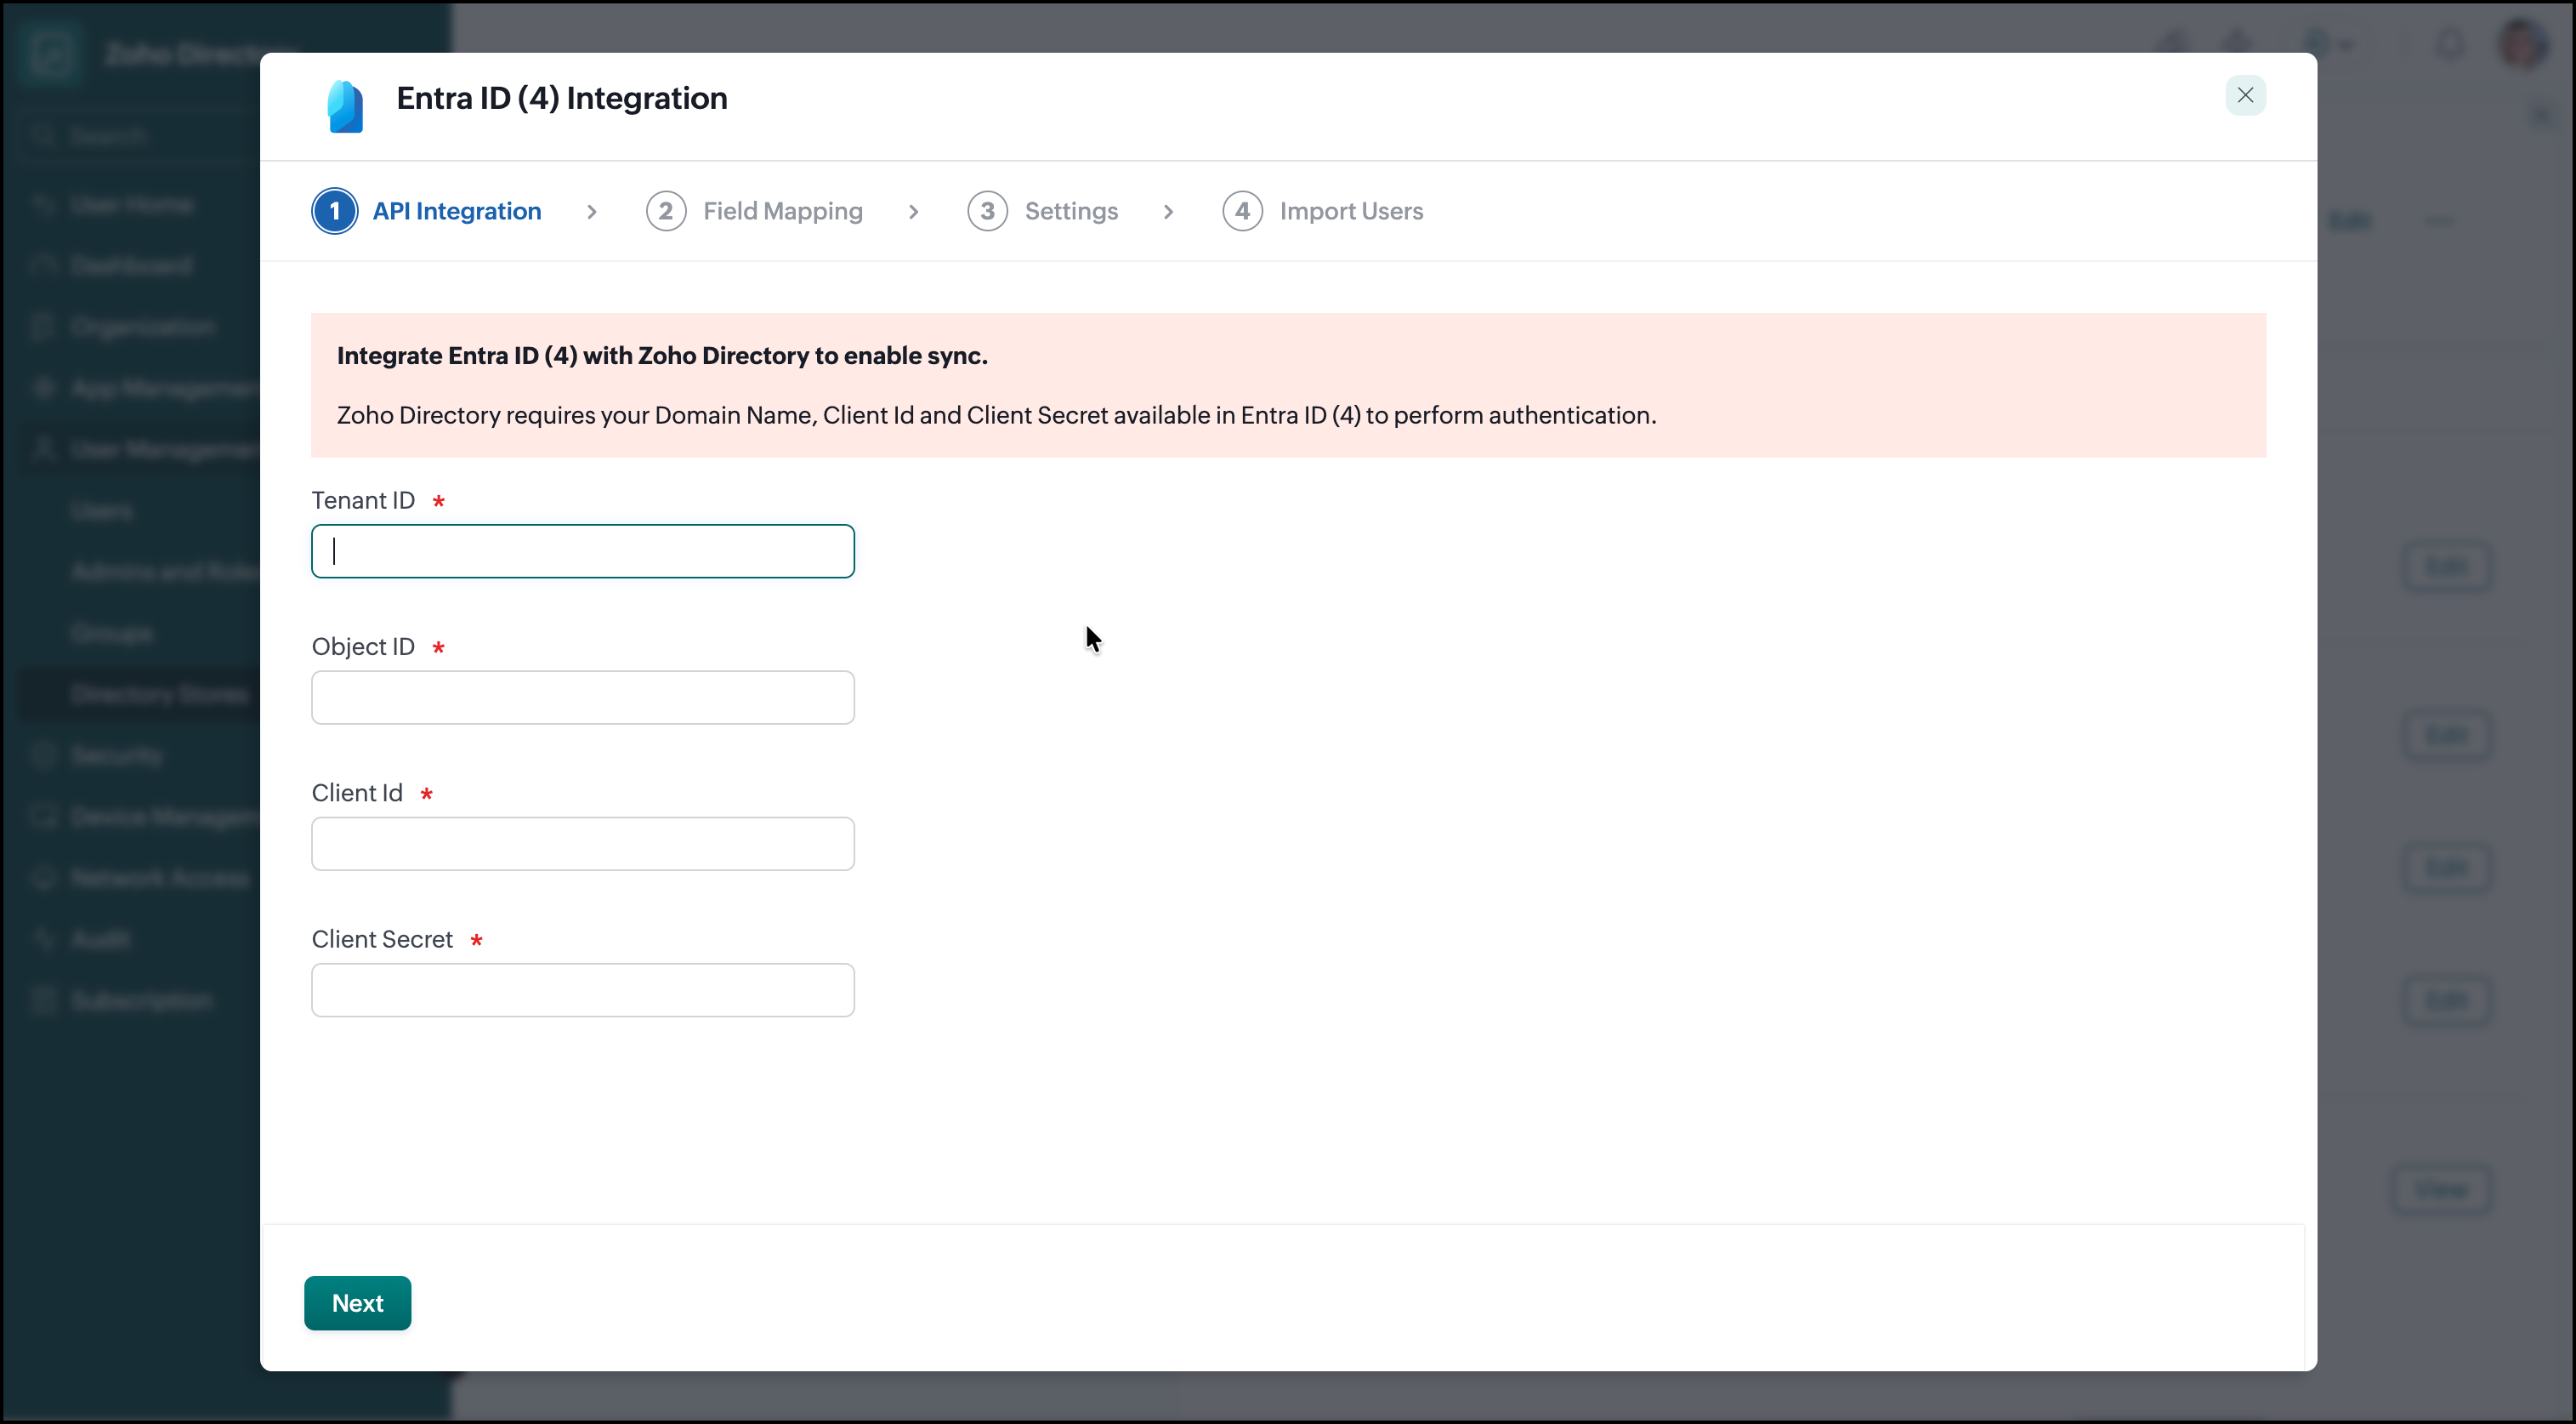Click chevron after Field Mapping step
This screenshot has width=2576, height=1424.
(x=913, y=211)
